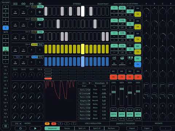Click the Play button in transport

pos(35,128)
